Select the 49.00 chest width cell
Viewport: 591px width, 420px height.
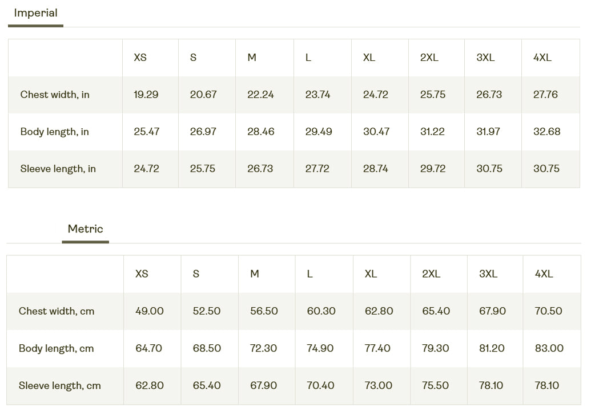coord(150,311)
